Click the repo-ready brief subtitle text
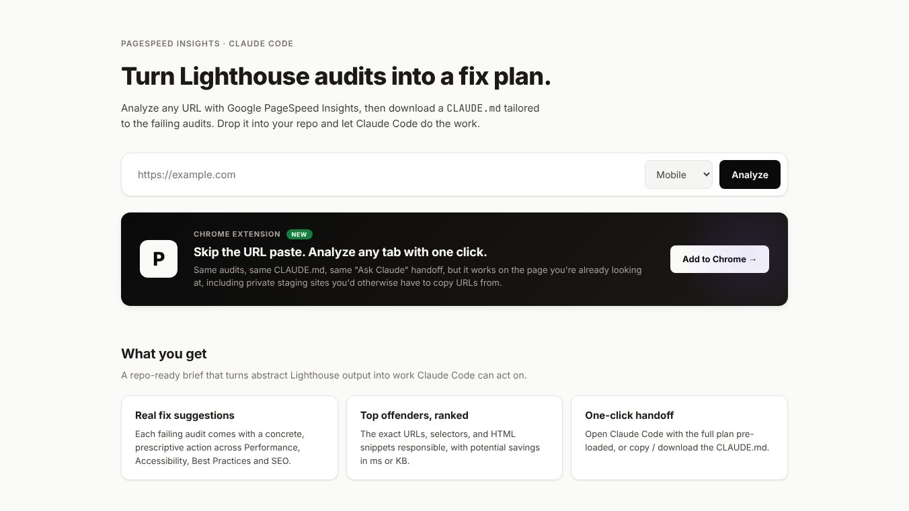 (324, 375)
